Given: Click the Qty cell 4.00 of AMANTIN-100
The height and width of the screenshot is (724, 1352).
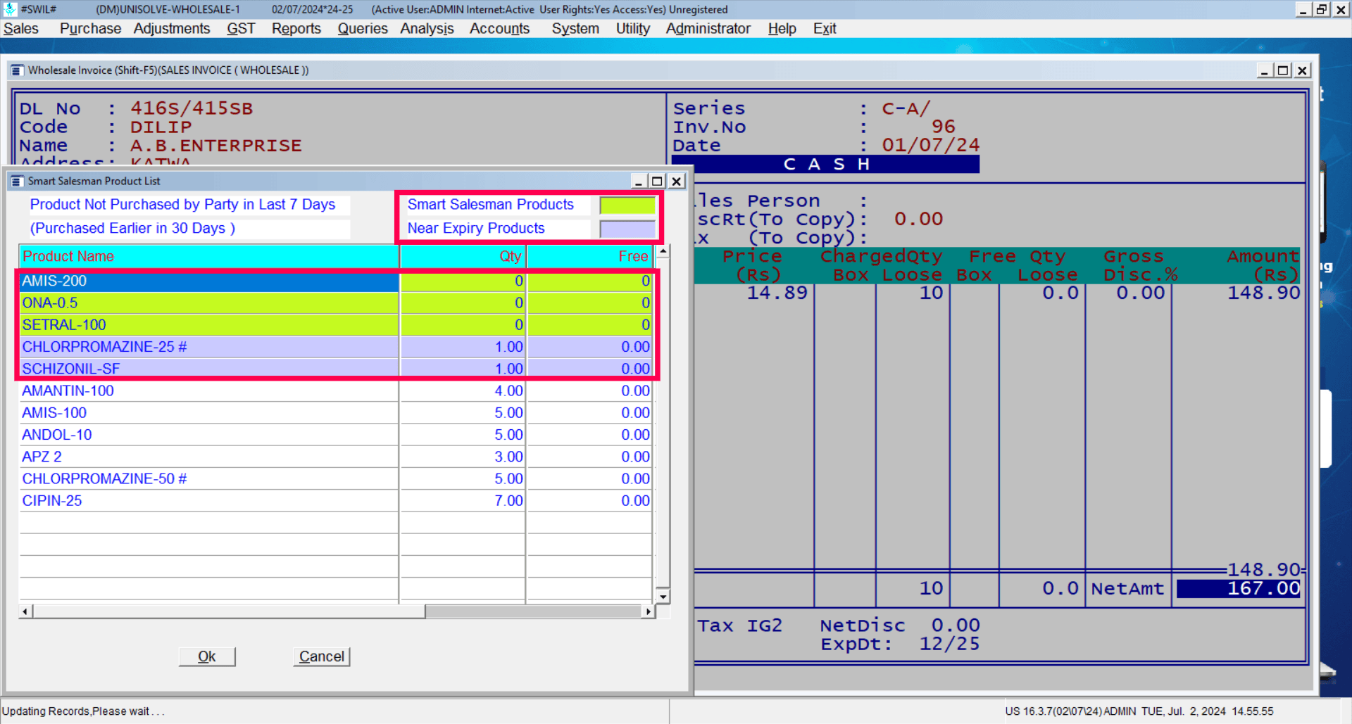Looking at the screenshot, I should [463, 390].
